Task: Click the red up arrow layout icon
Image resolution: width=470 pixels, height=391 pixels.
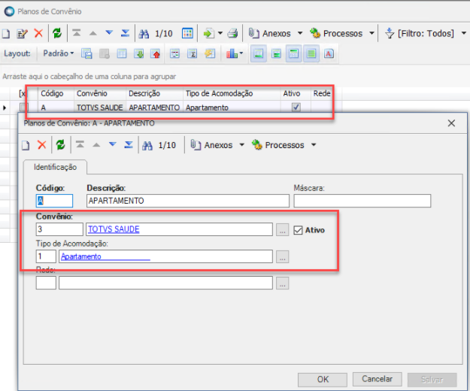Action: click(156, 54)
